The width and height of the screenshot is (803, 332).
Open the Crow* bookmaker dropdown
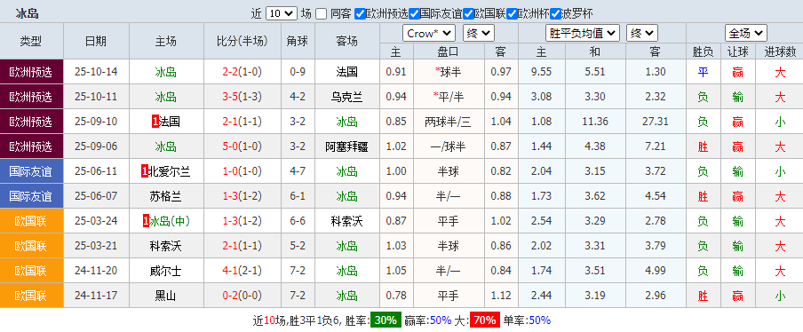(429, 33)
